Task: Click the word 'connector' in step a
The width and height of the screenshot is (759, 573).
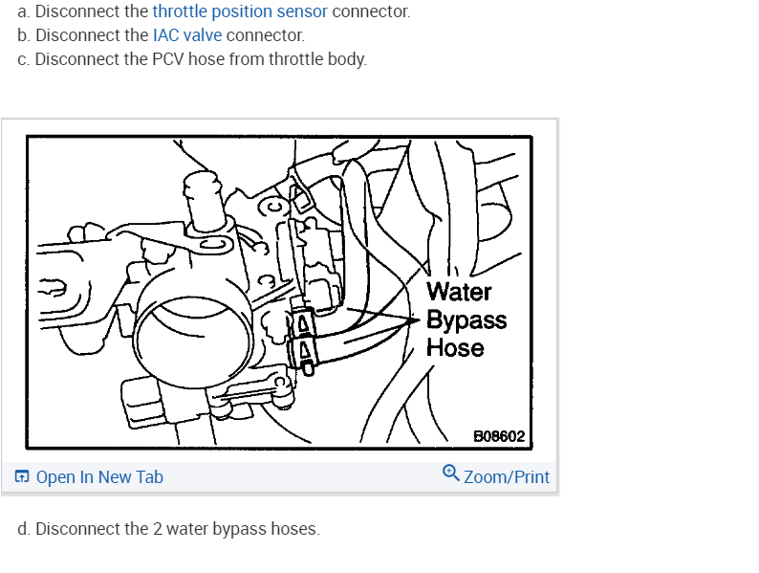Action: (371, 12)
